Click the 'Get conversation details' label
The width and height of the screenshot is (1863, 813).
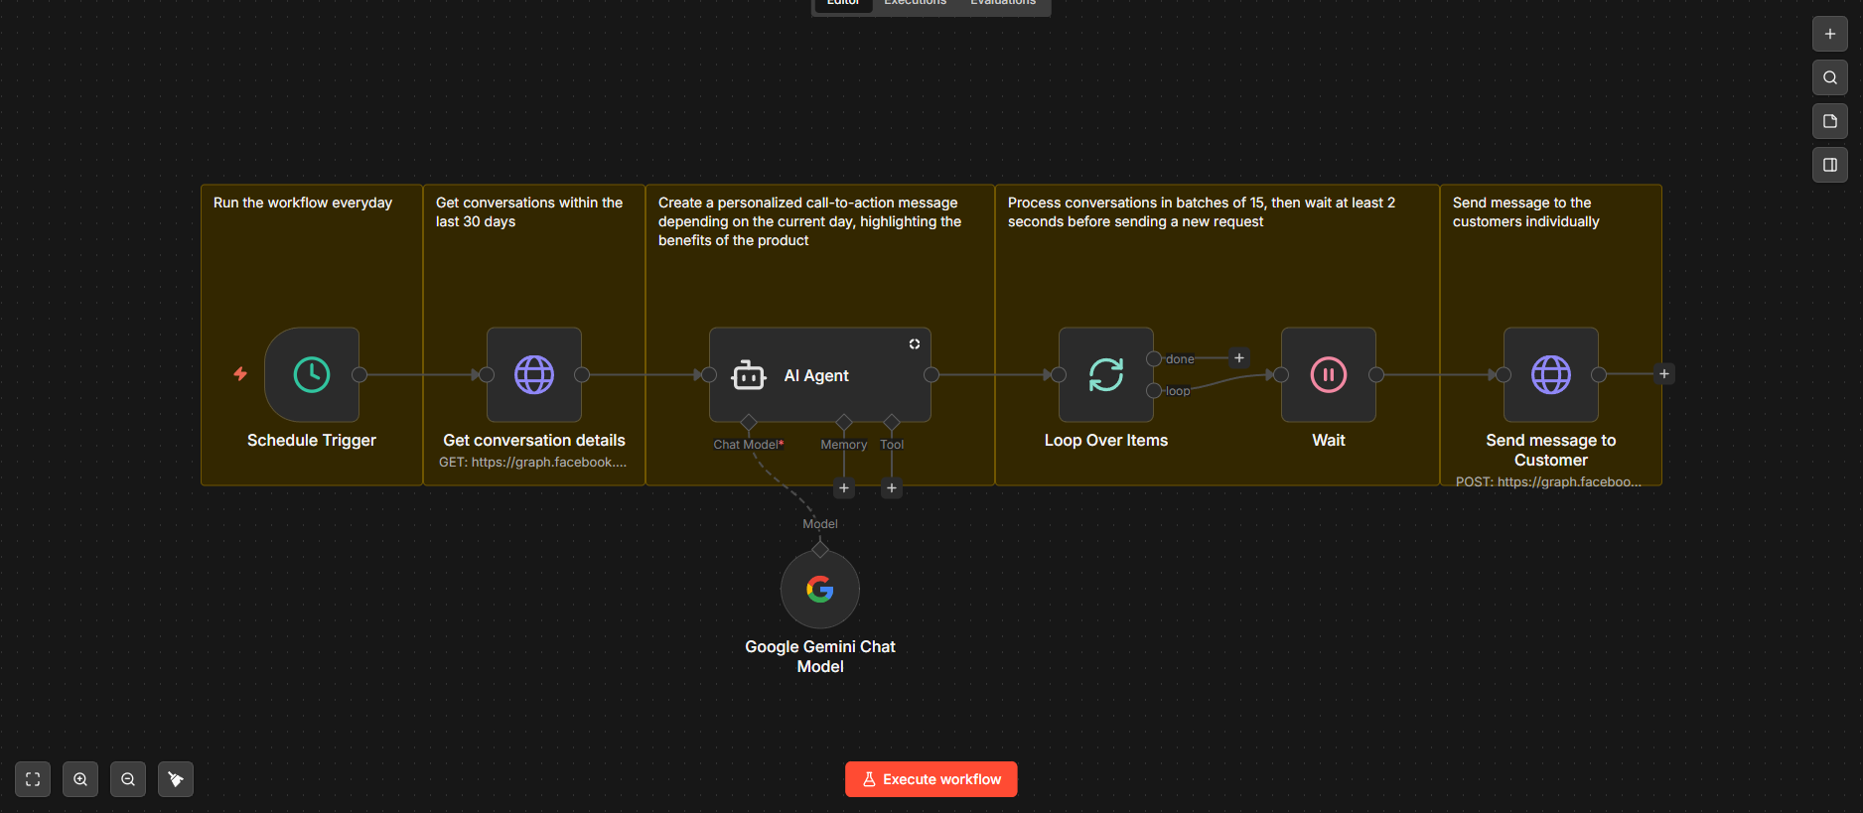pos(534,441)
